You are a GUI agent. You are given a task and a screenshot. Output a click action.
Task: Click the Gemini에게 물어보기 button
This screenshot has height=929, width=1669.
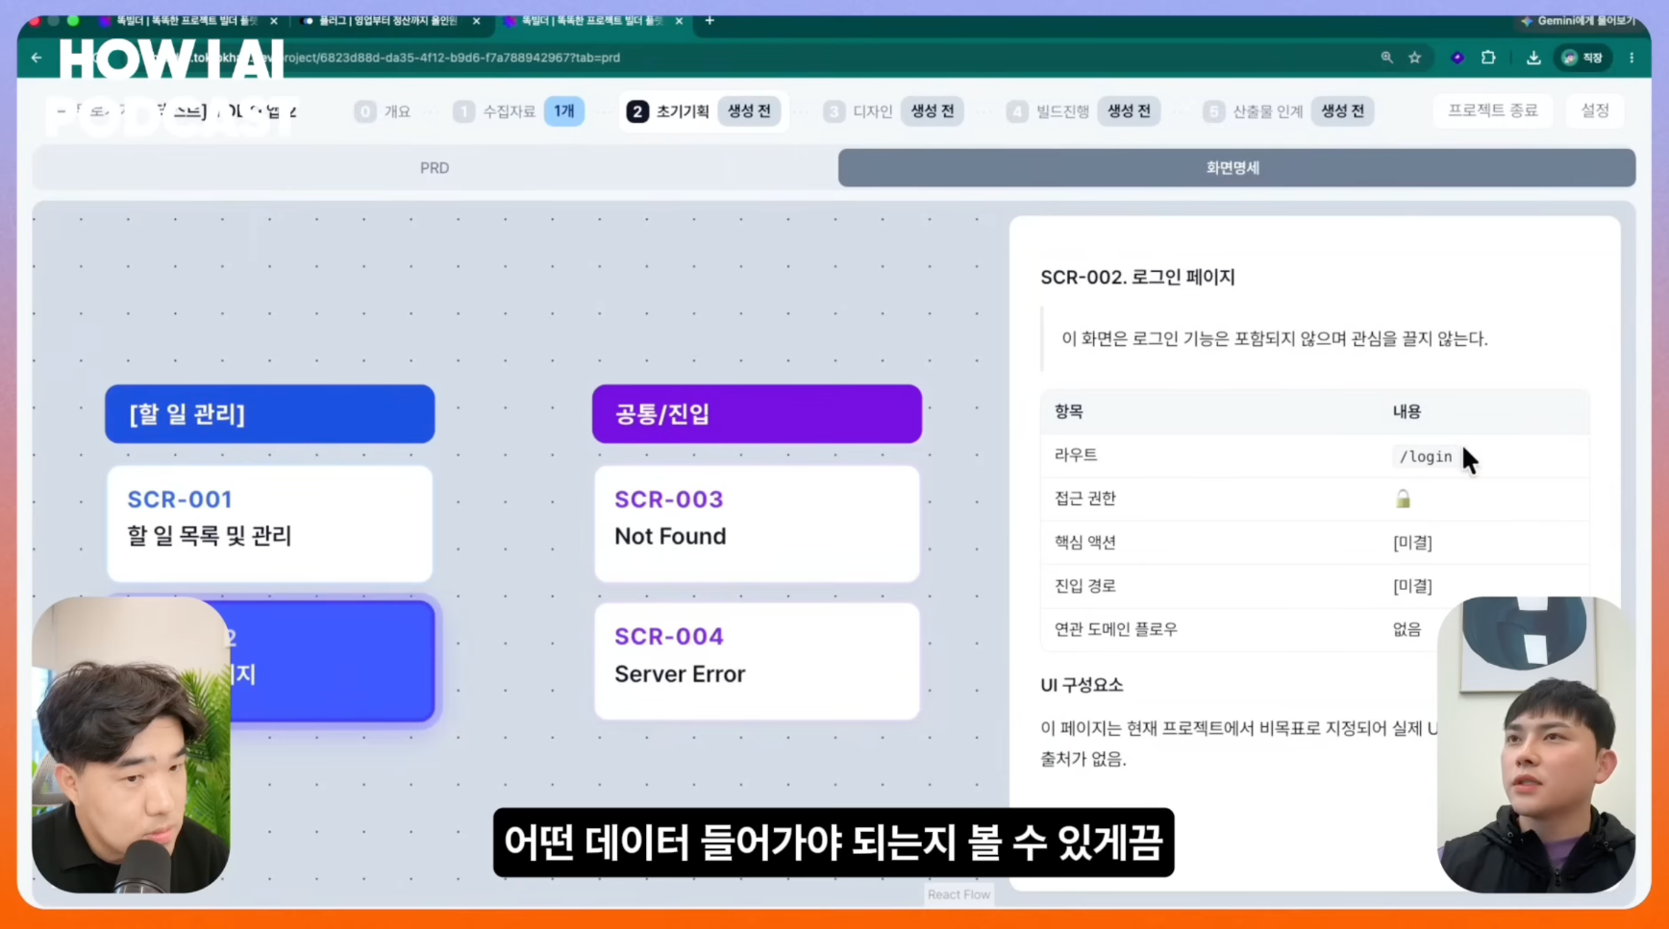point(1576,20)
